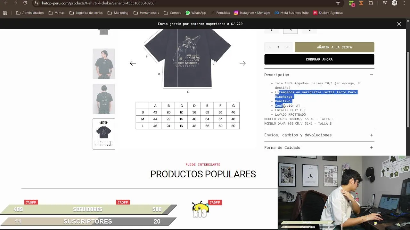The image size is (410, 230).
Task: View site information icon in address bar
Action: 36,3
